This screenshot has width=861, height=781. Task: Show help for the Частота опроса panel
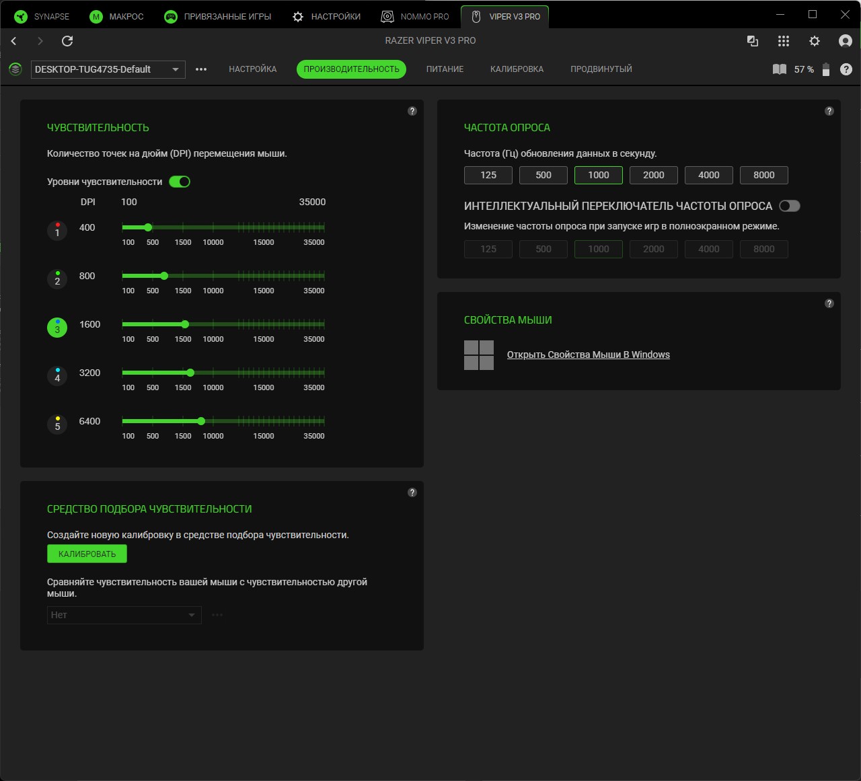[x=829, y=111]
